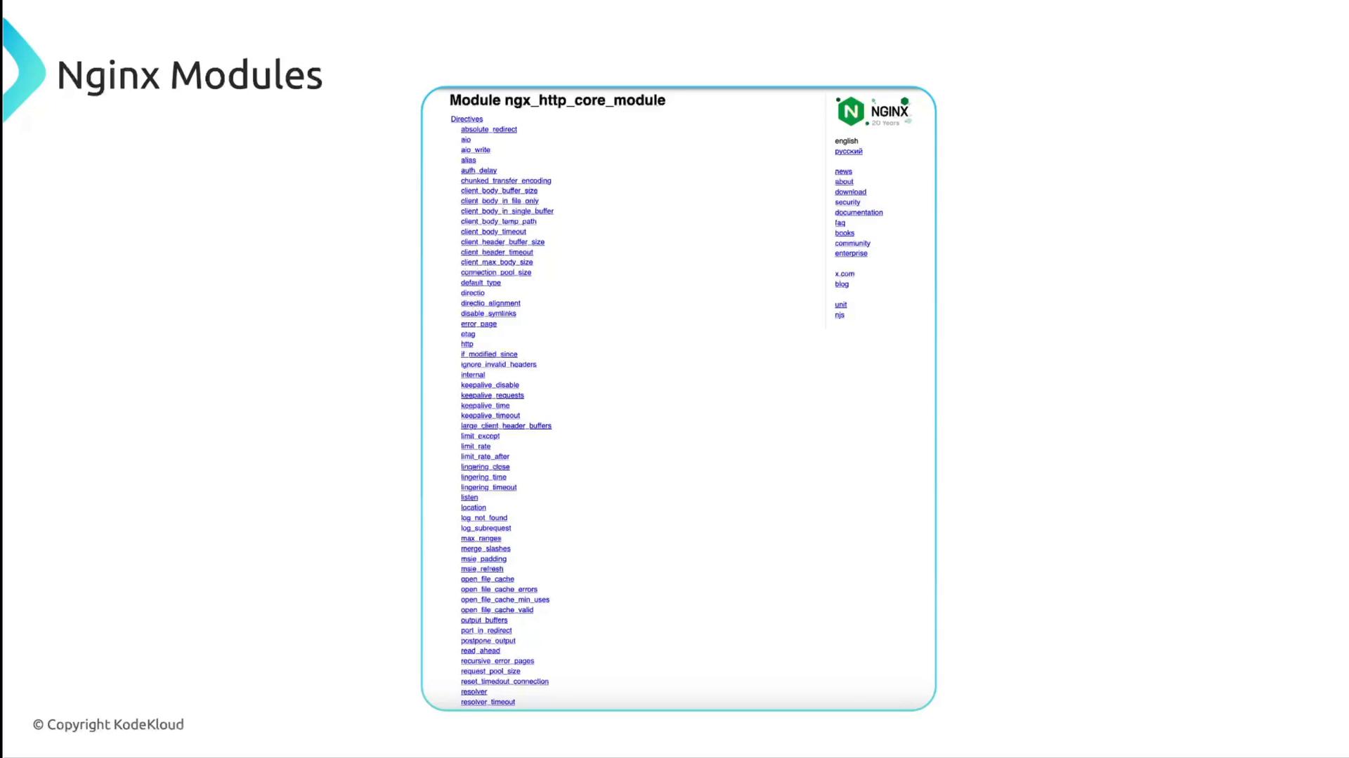Open the absolute_redirect directive link
This screenshot has width=1349, height=758.
[489, 129]
